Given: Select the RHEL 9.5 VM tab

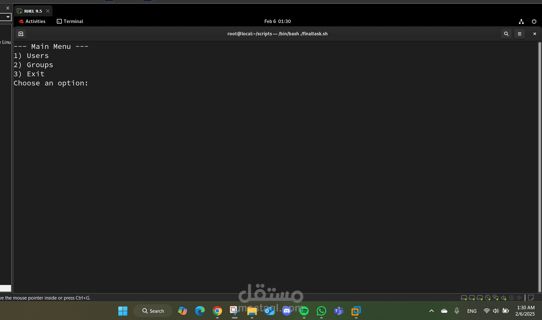Looking at the screenshot, I should click(x=33, y=11).
